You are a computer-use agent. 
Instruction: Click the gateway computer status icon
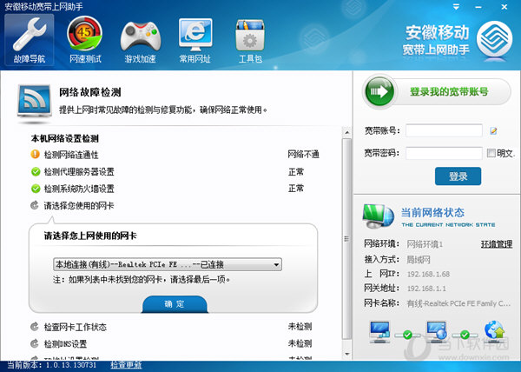(437, 332)
